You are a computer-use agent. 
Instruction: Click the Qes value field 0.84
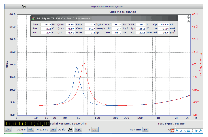[71, 29]
